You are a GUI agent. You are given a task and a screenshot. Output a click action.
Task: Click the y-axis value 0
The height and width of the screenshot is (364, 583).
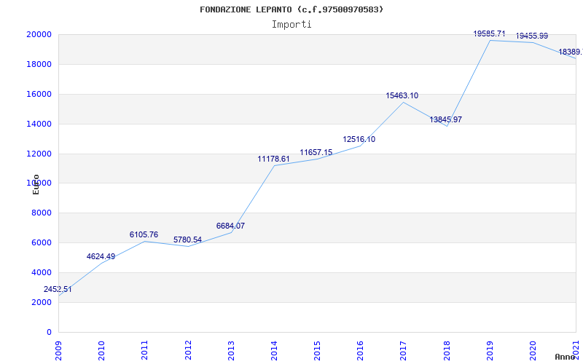[x=49, y=332]
